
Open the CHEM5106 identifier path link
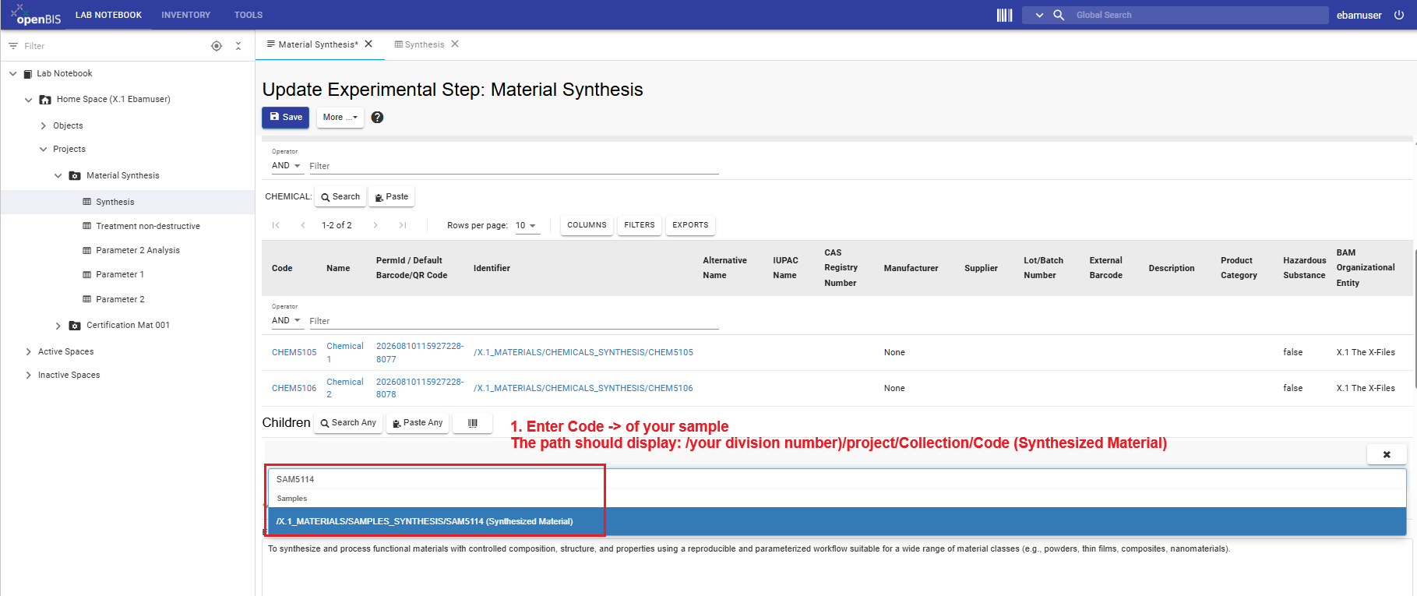tap(583, 388)
